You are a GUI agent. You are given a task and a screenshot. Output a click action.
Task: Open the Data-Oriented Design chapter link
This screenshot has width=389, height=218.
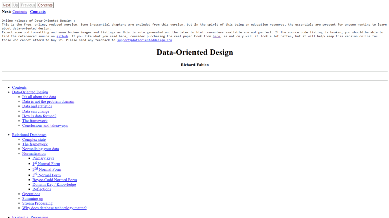(30, 92)
